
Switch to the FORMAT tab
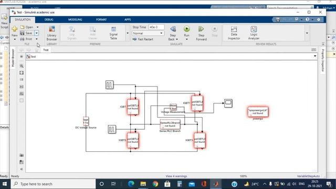[101, 19]
